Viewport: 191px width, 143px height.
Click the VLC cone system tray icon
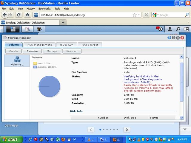[139, 139]
